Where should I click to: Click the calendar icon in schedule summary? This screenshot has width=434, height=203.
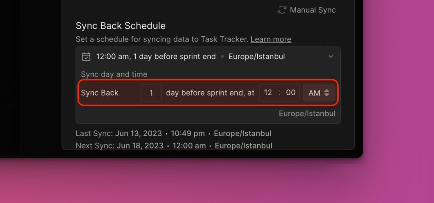click(x=86, y=57)
